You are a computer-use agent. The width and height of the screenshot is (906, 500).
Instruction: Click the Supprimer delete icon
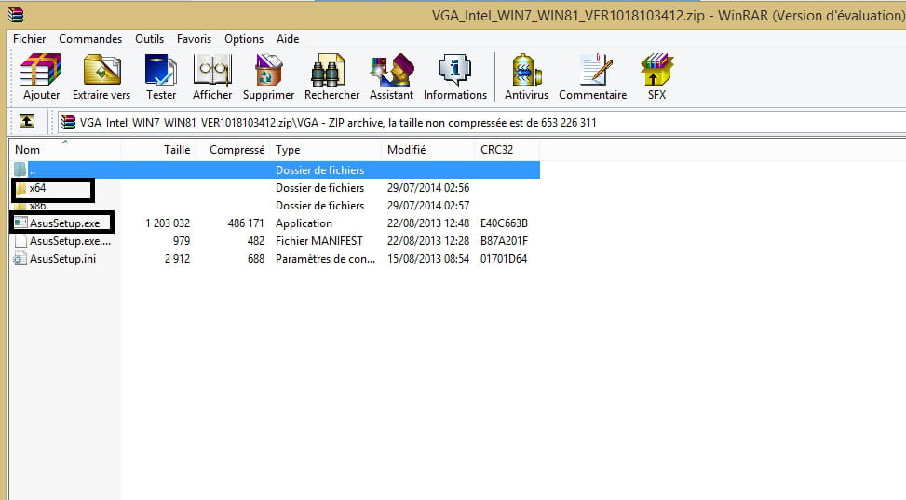(x=269, y=70)
